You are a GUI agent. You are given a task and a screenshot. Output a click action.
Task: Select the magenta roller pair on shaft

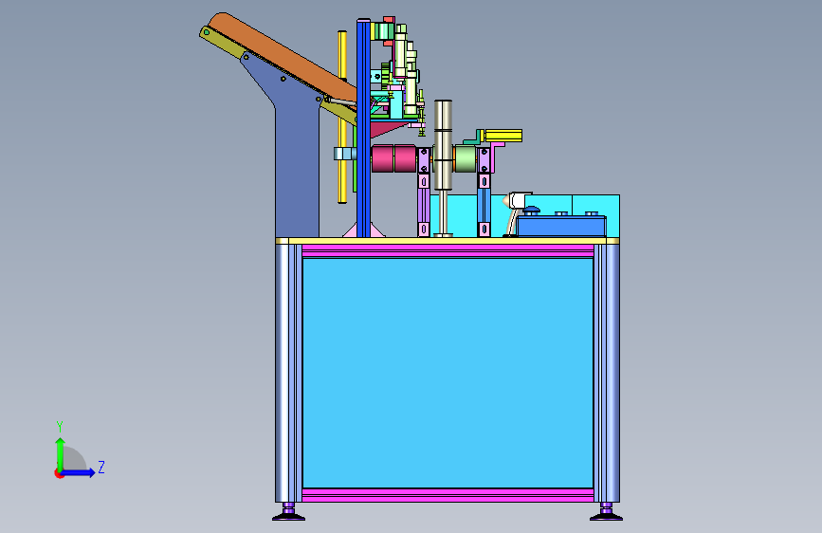393,158
